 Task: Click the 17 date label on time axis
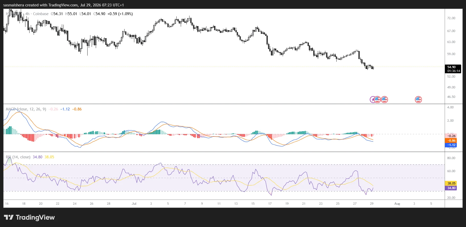pos(270,204)
